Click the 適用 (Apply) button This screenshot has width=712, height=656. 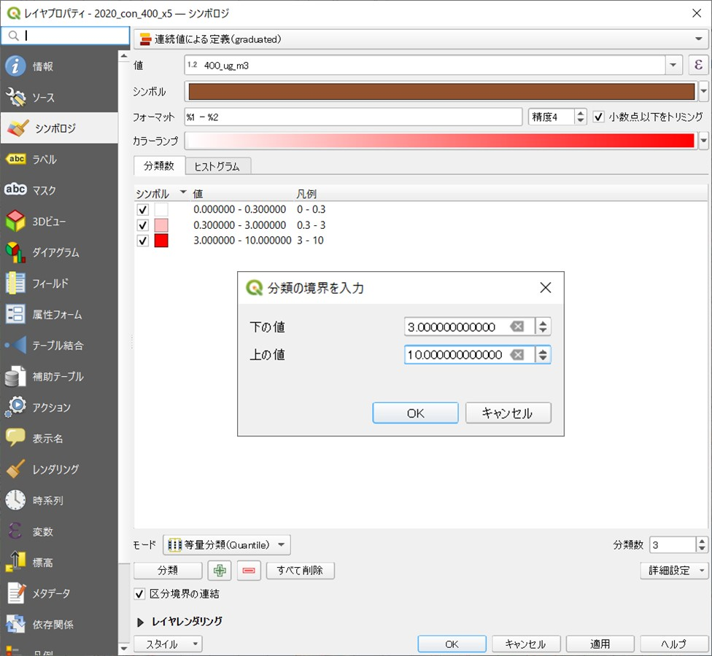pos(600,644)
